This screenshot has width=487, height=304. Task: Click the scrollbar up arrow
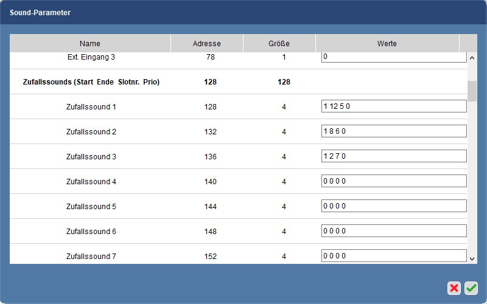(472, 58)
